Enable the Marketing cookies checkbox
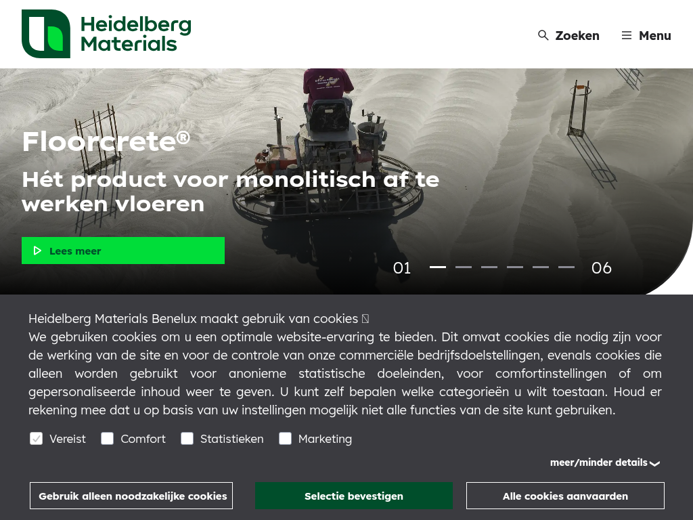 [285, 438]
